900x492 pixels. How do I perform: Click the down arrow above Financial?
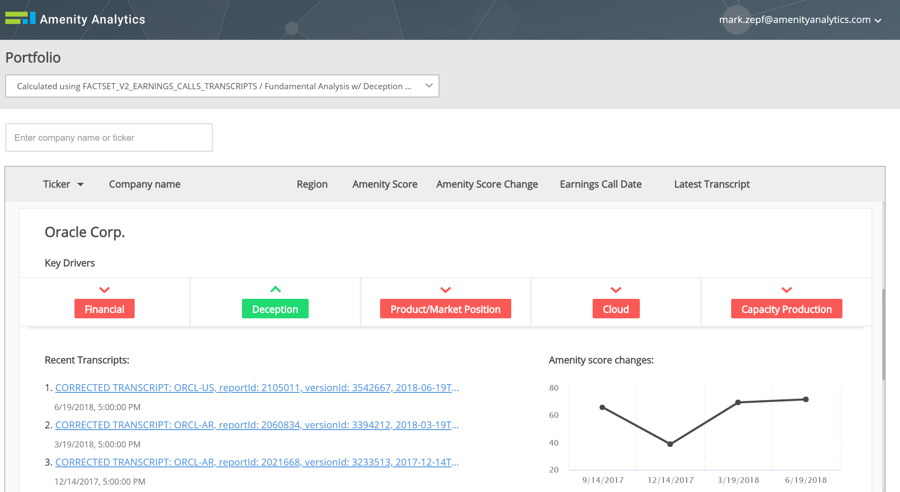104,290
